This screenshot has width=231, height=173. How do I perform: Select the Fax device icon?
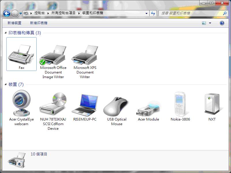click(21, 54)
